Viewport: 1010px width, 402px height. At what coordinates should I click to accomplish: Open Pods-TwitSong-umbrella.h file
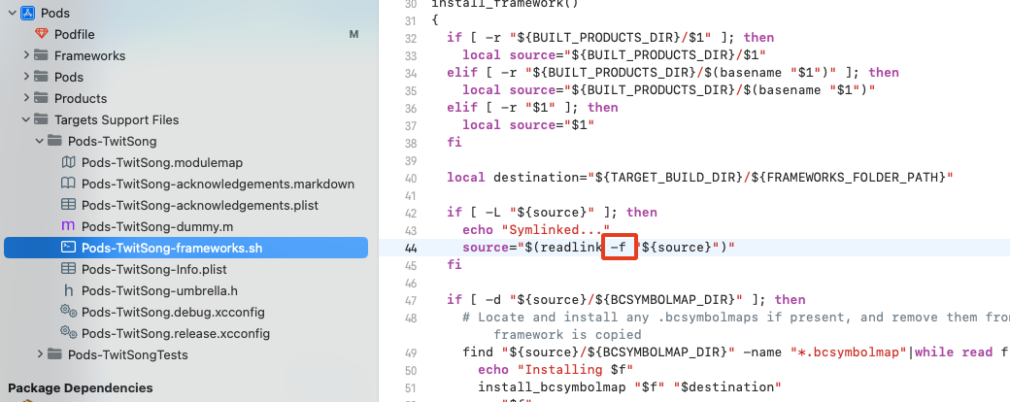[x=159, y=291]
